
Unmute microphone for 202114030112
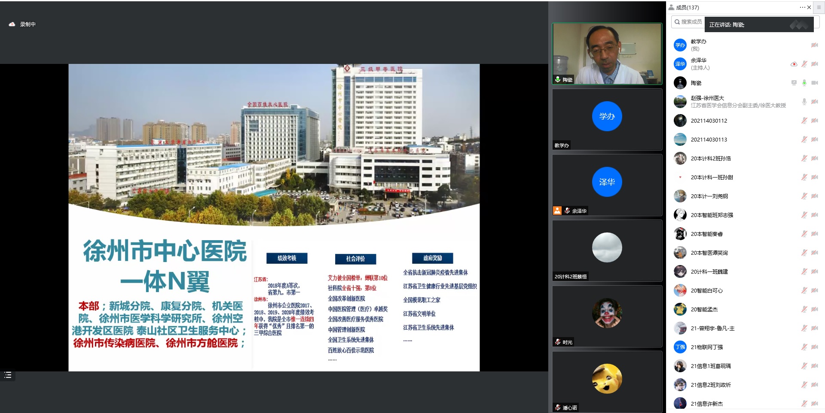[x=804, y=121]
